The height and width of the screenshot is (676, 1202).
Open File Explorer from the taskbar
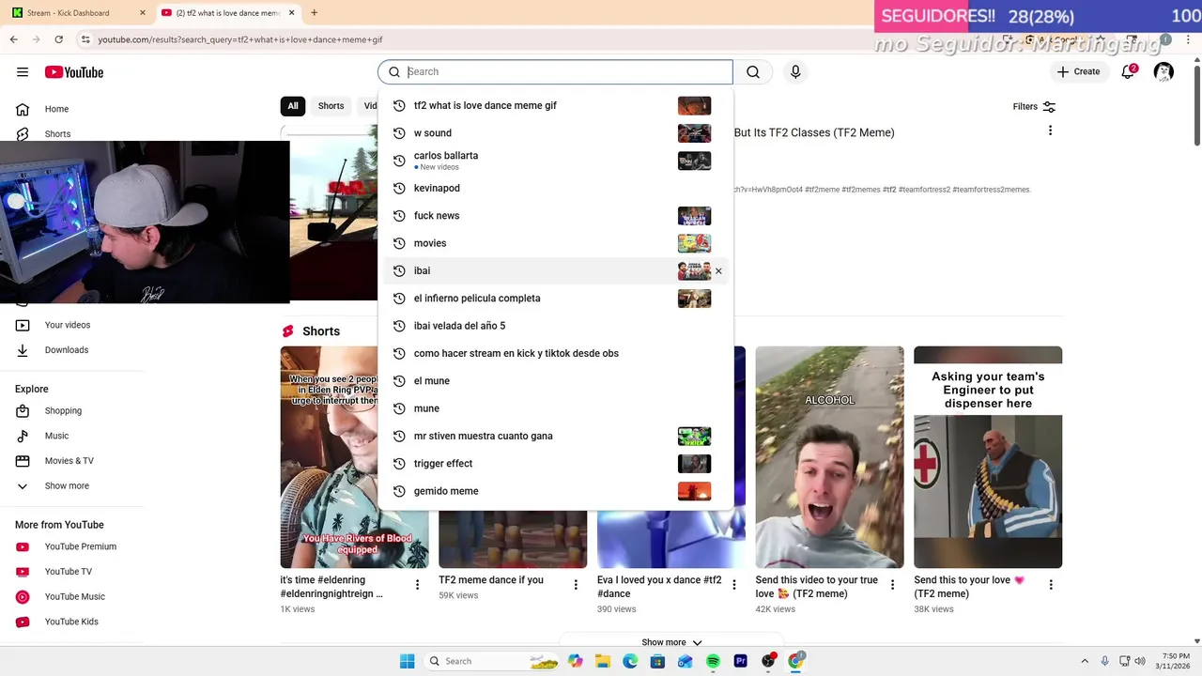(603, 661)
